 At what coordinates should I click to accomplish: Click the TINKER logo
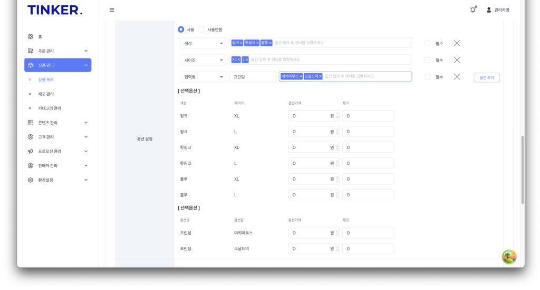[55, 10]
